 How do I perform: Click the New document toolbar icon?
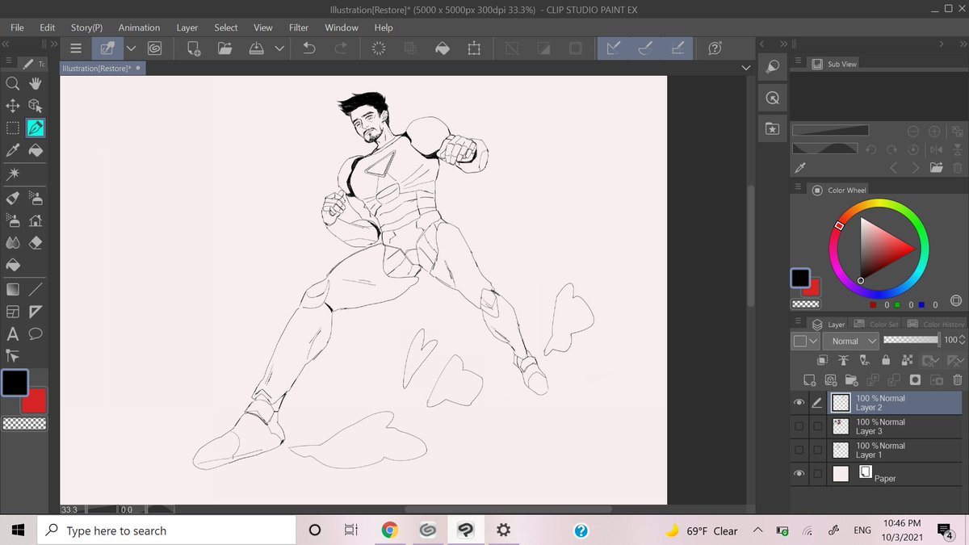(194, 48)
